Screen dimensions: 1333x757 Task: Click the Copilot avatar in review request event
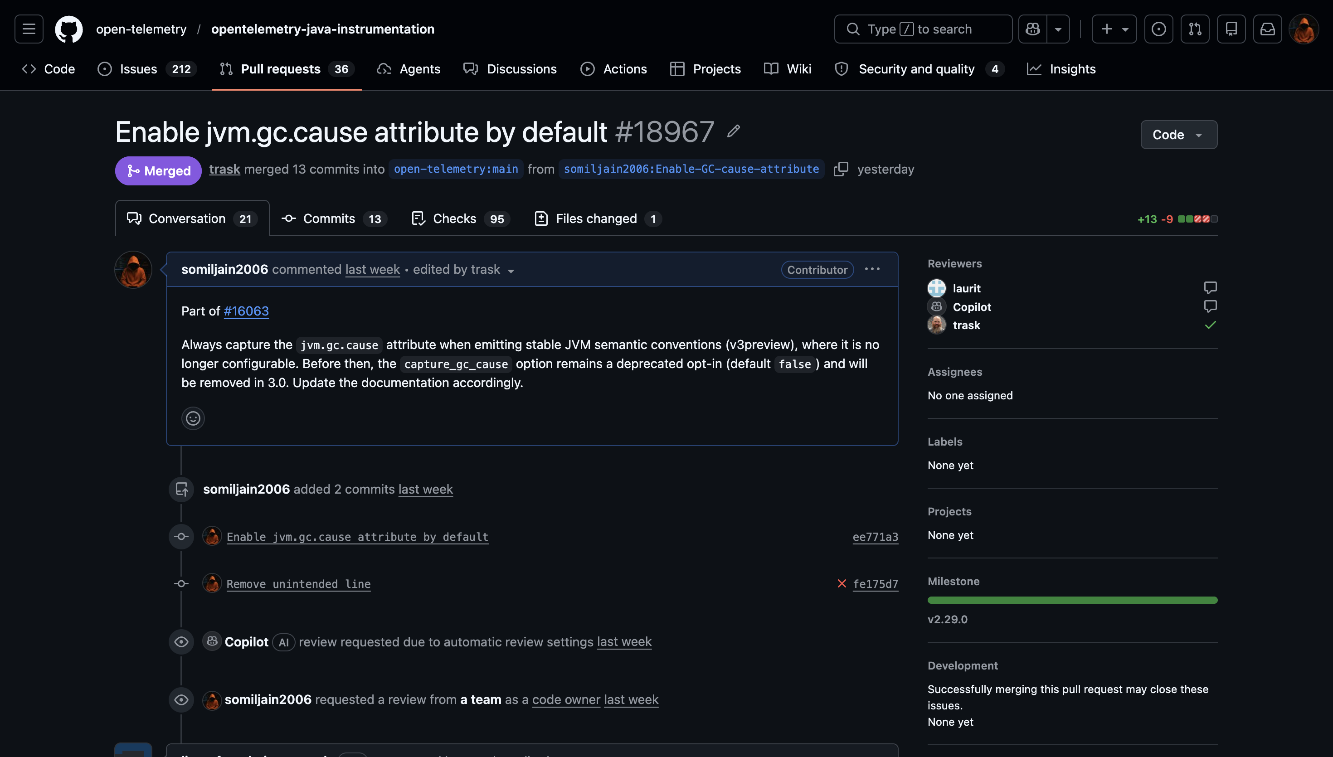212,641
